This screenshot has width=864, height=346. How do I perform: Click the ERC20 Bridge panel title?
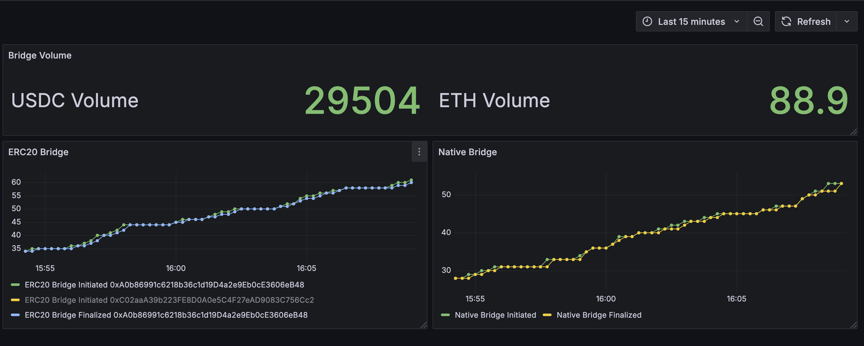[x=38, y=152]
